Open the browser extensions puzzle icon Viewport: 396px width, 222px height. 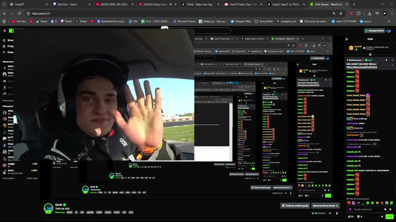click(x=359, y=14)
